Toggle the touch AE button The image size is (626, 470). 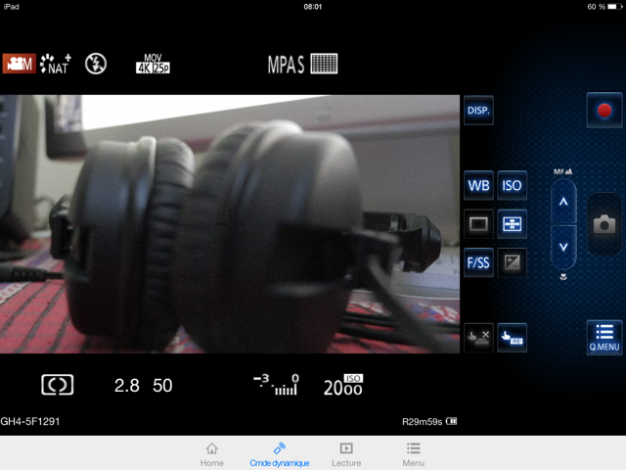click(512, 337)
